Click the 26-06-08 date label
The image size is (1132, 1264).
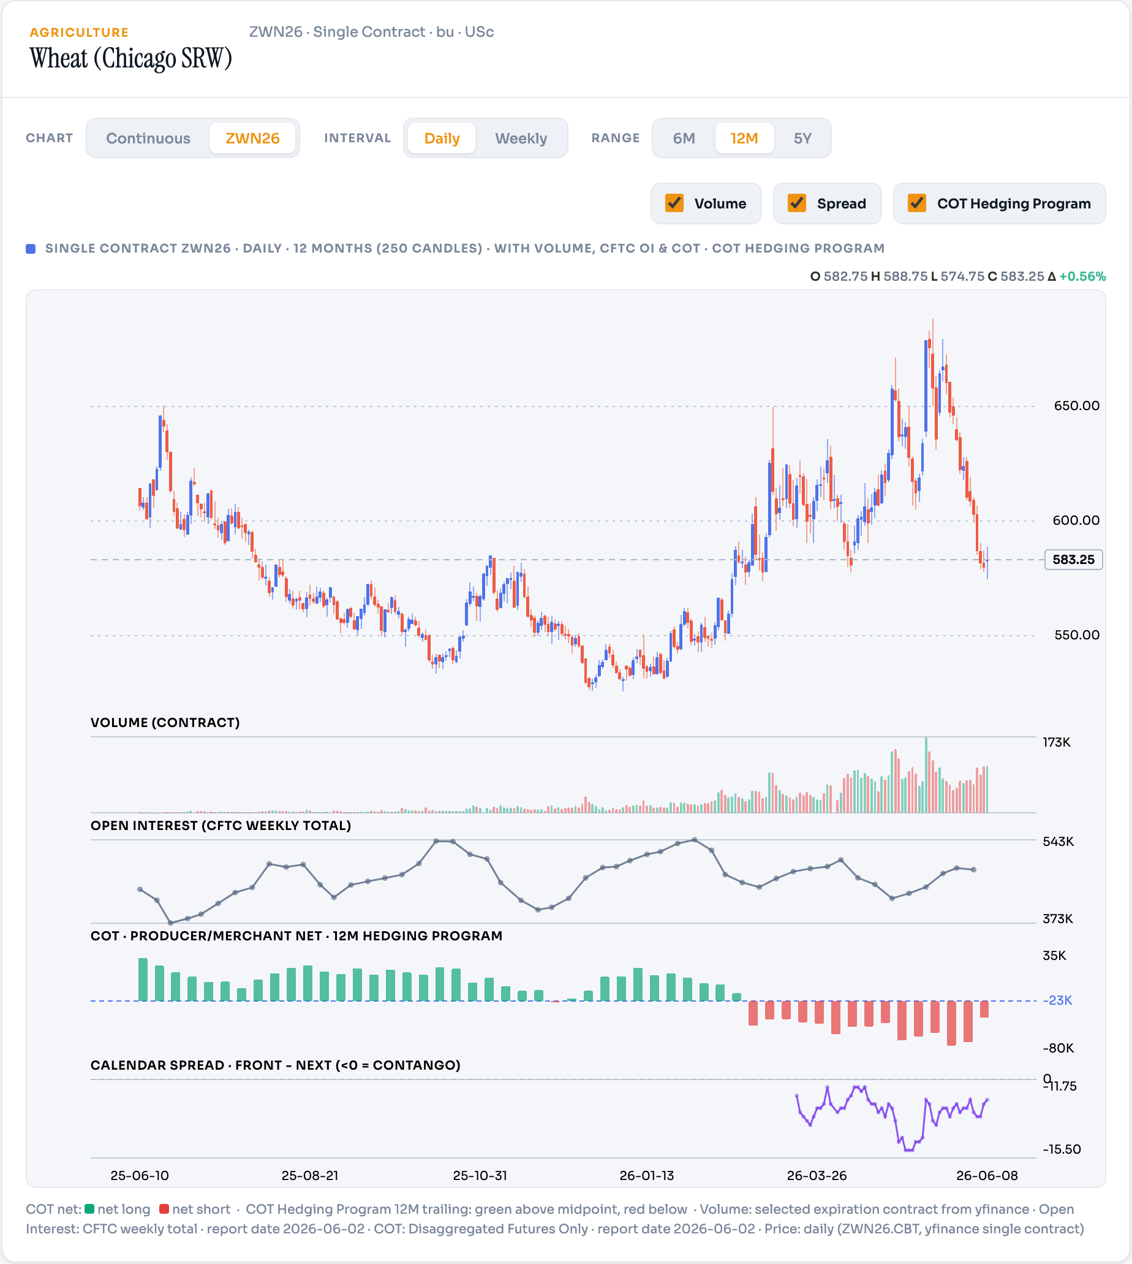click(987, 1176)
